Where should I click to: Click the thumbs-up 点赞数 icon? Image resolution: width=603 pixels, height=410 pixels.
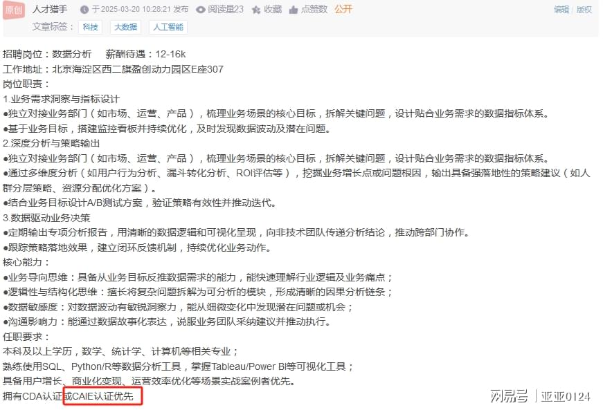(x=294, y=10)
